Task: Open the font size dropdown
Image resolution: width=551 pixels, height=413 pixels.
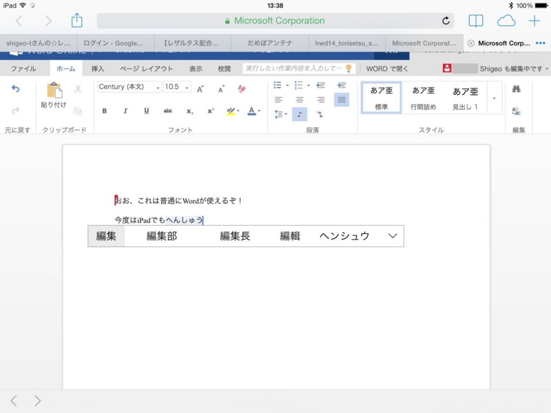Action: (x=187, y=87)
